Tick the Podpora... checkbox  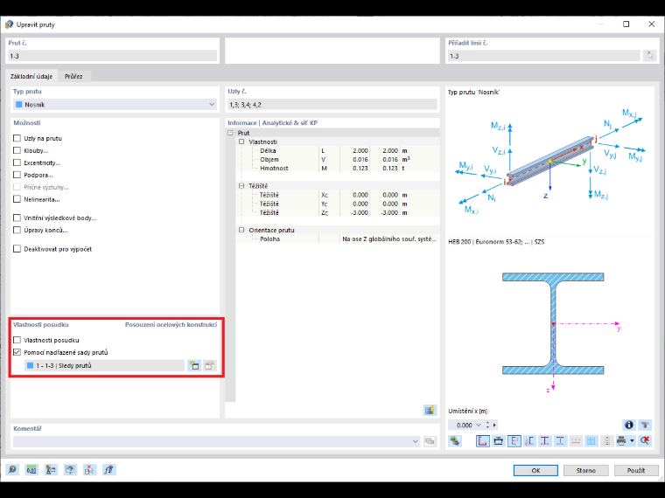[x=17, y=175]
